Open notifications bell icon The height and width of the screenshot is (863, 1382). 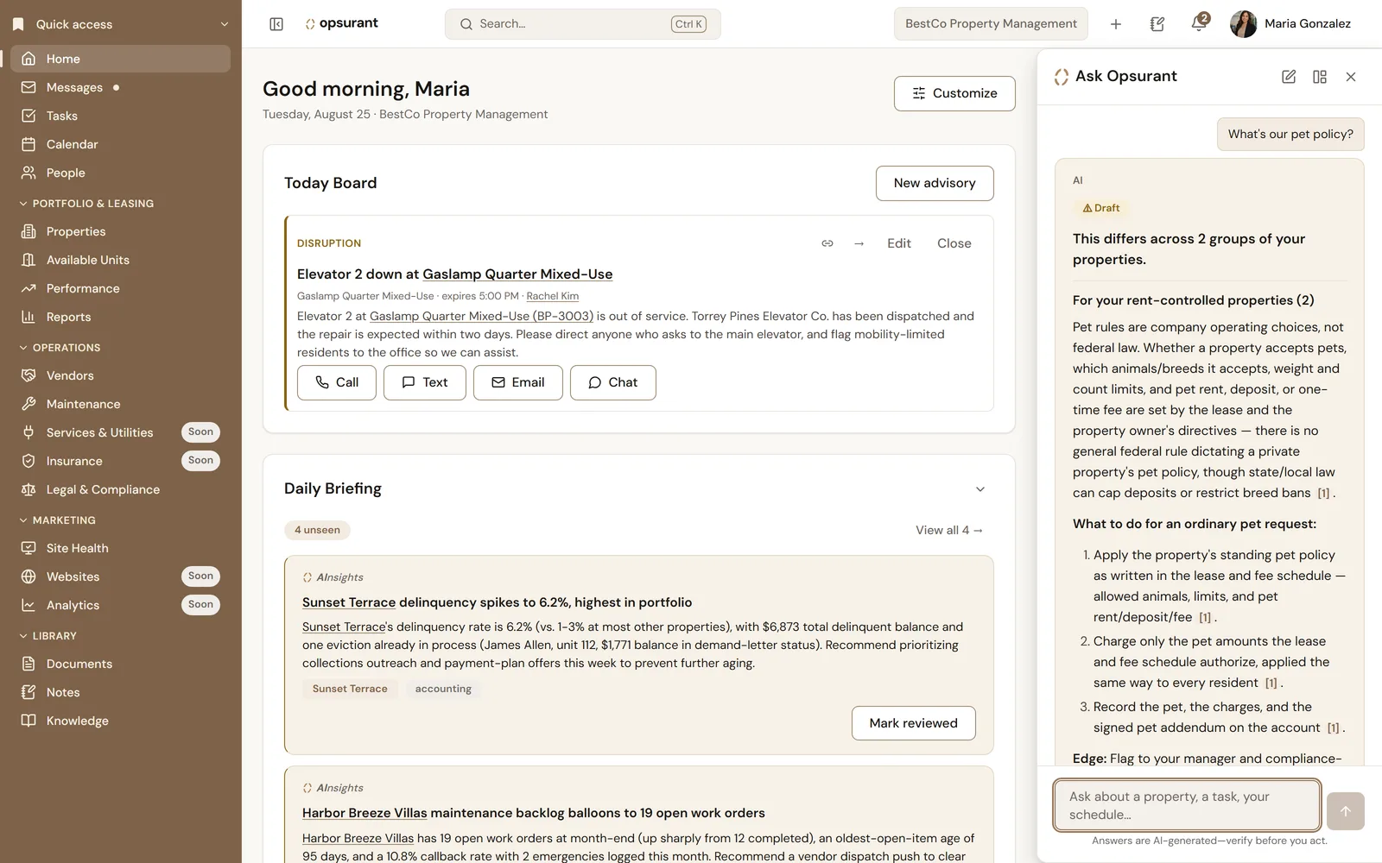pos(1199,24)
